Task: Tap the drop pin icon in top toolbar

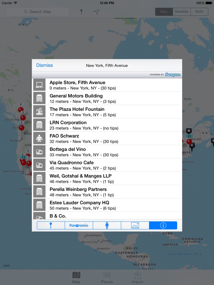Action: pos(81,12)
